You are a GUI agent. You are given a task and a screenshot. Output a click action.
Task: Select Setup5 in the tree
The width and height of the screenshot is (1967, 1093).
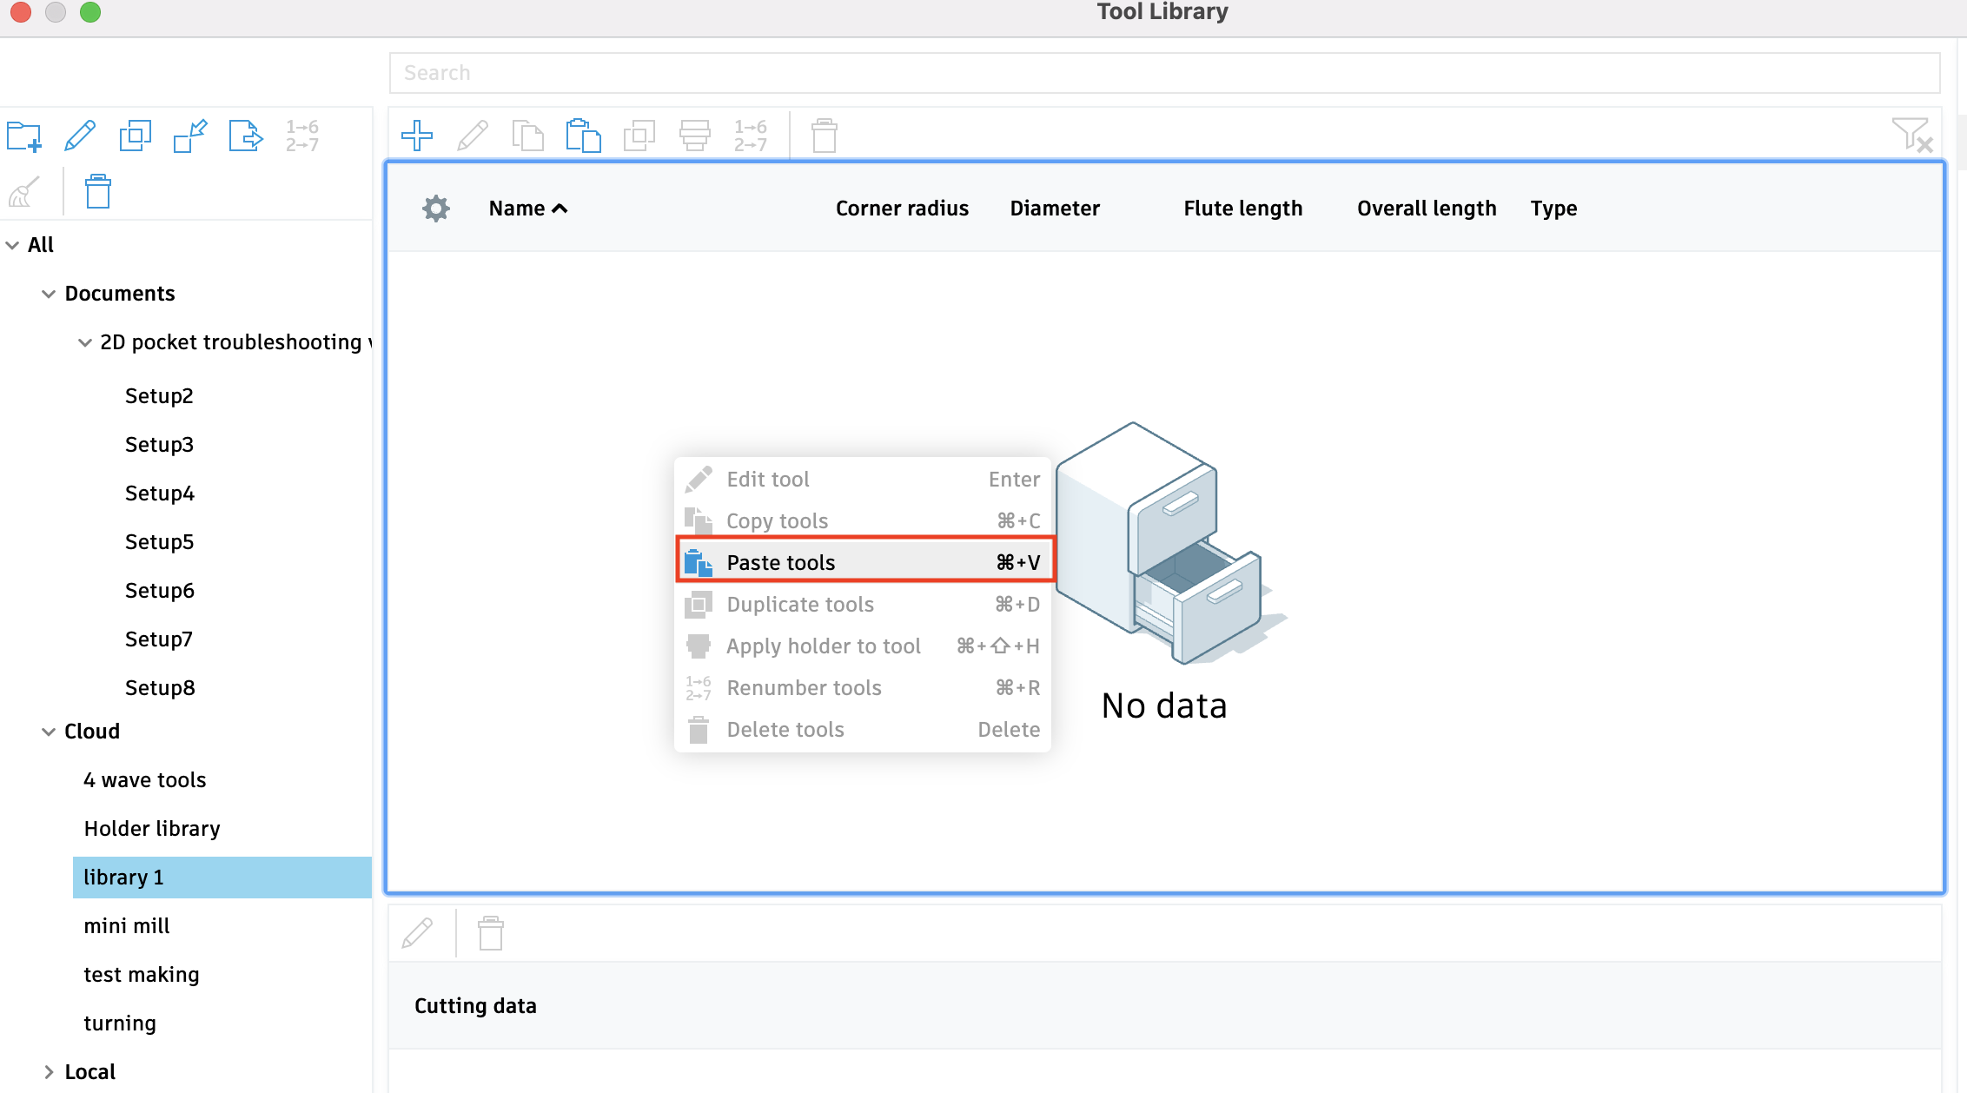159,542
